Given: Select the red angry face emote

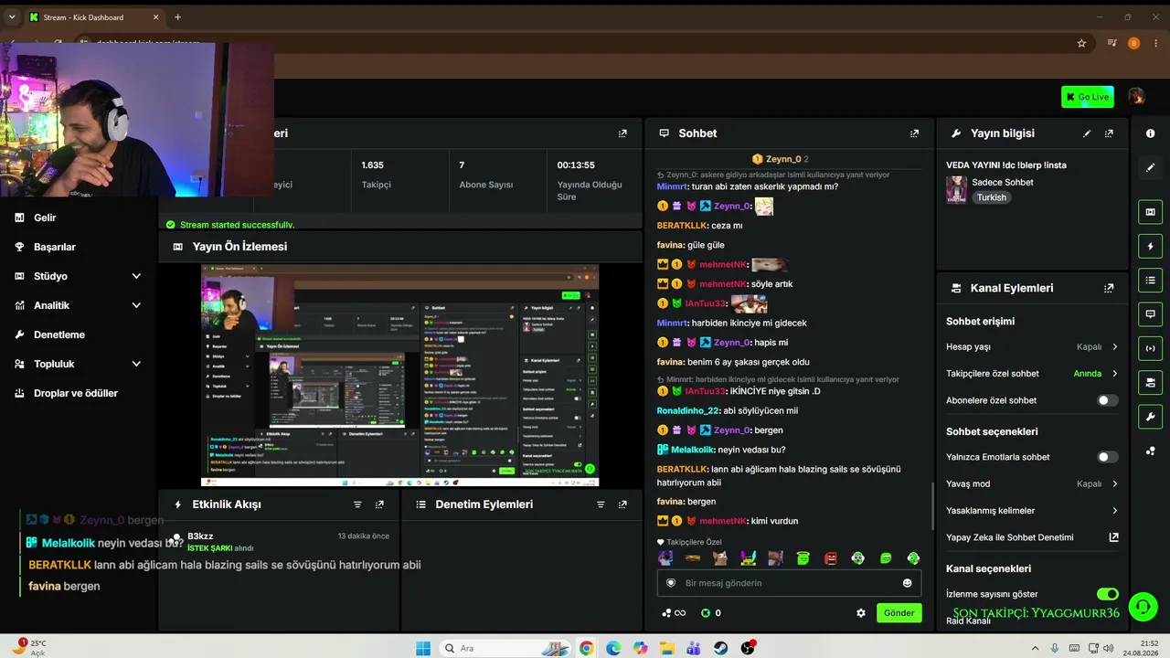Looking at the screenshot, I should pos(831,558).
